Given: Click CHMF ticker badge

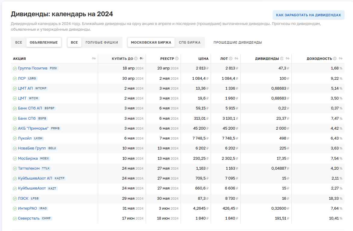Looking at the screenshot, I should [x=46, y=218].
